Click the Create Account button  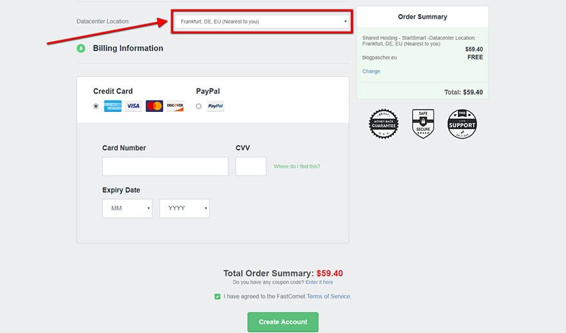[283, 322]
